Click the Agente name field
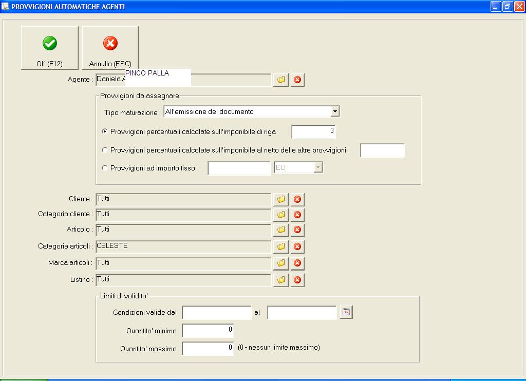Screen dimensions: 526x381 pyautogui.click(x=183, y=80)
